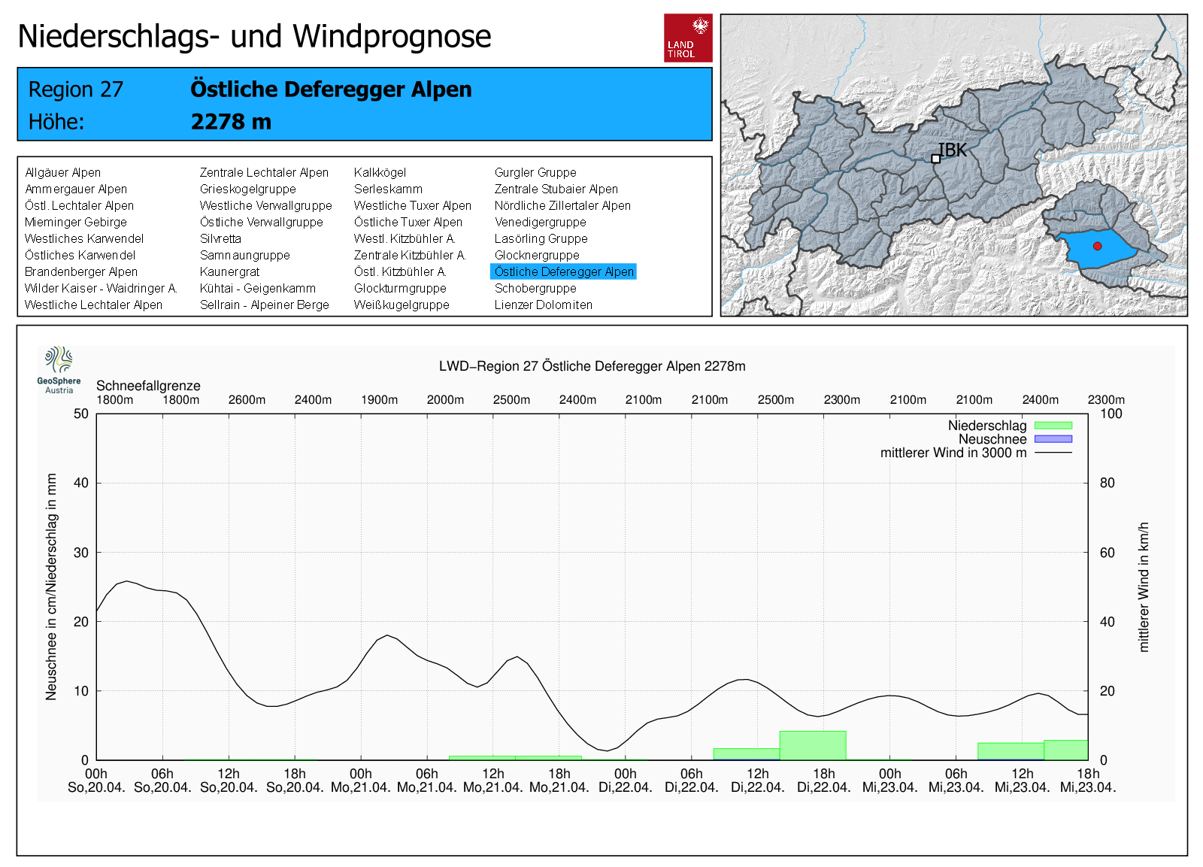Choose Glocknergruppe from the list

click(536, 255)
